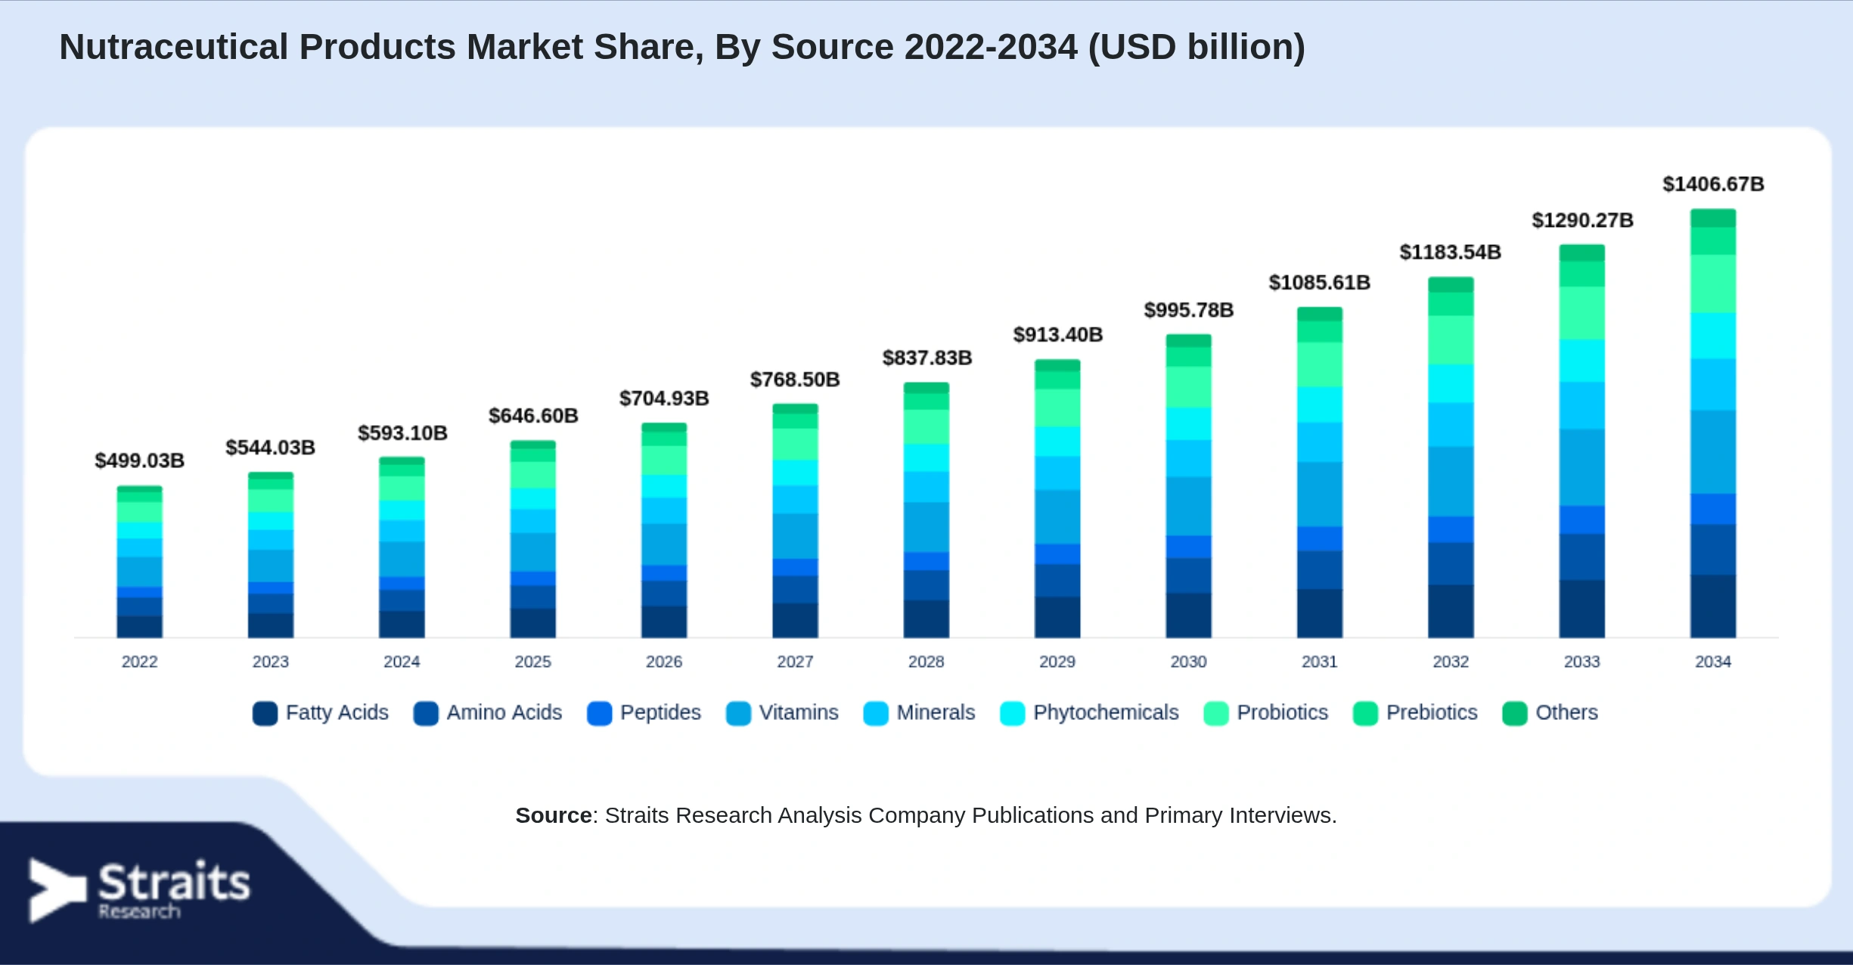This screenshot has width=1853, height=965.
Task: Click the Source attribution text
Action: click(x=926, y=815)
